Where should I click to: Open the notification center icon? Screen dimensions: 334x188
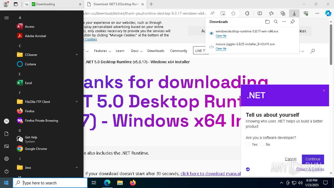click(325, 183)
